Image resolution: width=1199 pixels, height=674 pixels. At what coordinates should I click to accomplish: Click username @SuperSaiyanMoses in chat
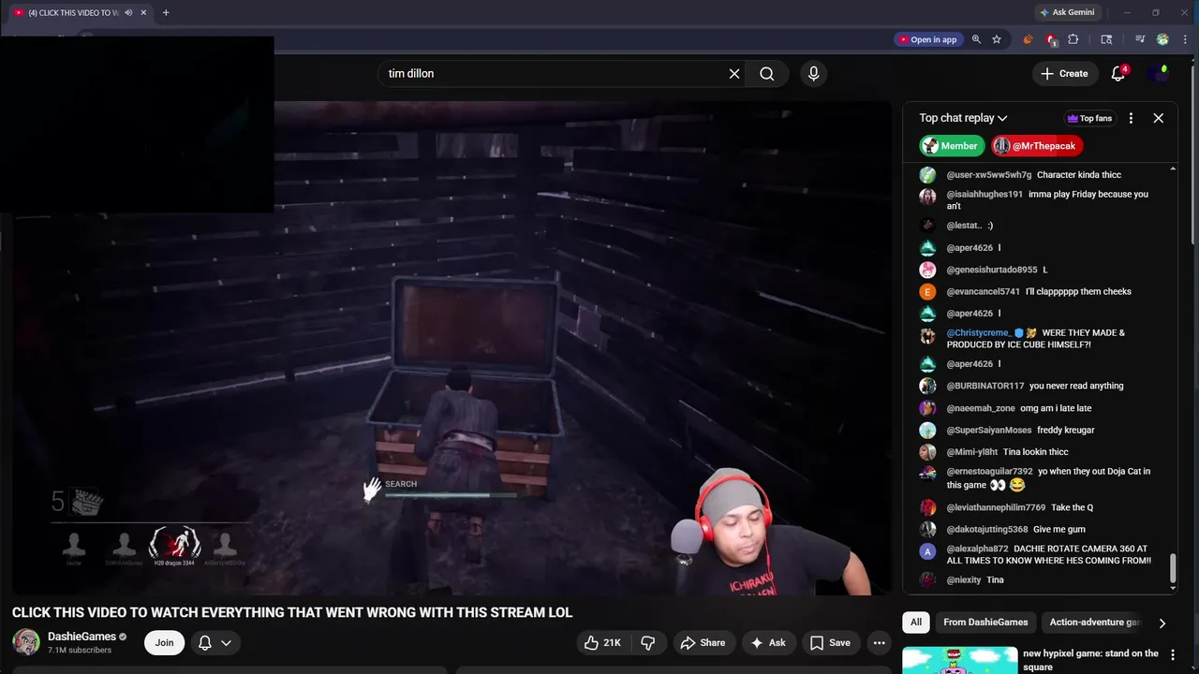coord(988,430)
